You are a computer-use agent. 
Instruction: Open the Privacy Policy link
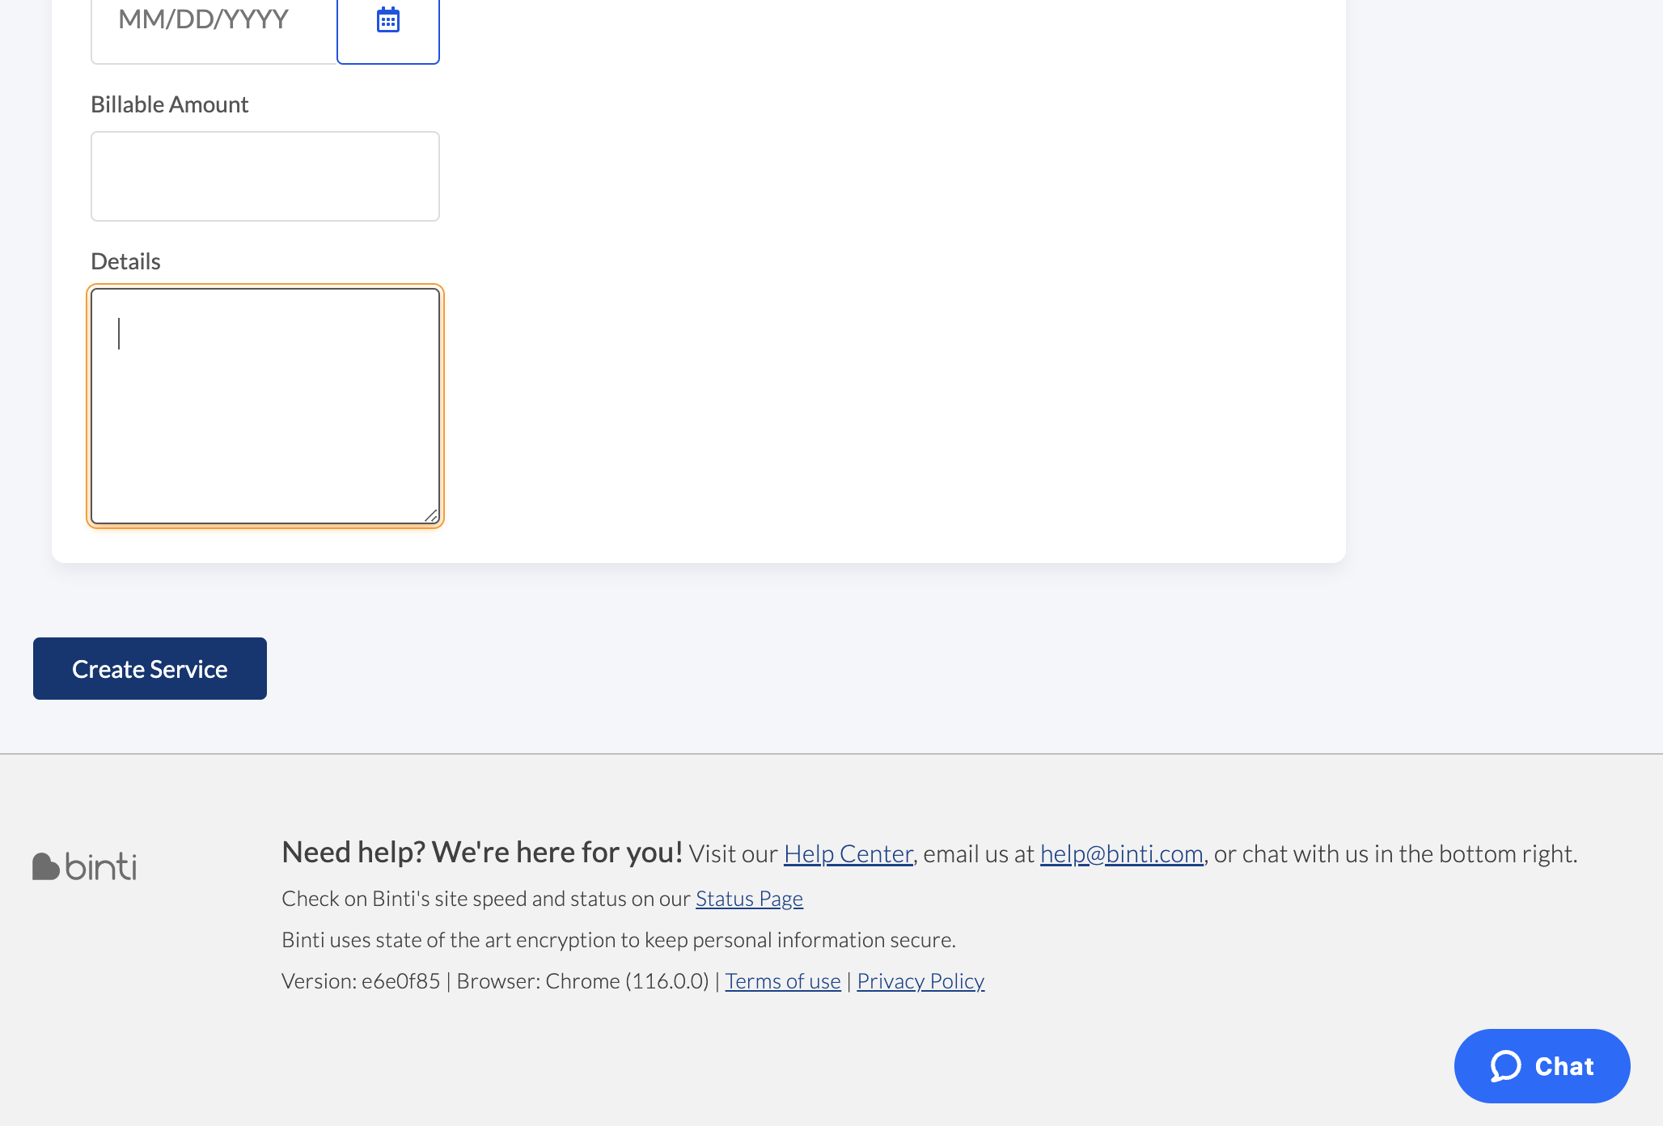tap(920, 981)
